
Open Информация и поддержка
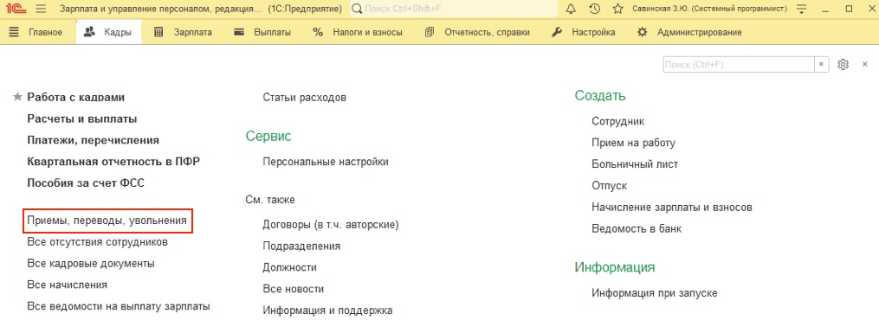tap(327, 310)
